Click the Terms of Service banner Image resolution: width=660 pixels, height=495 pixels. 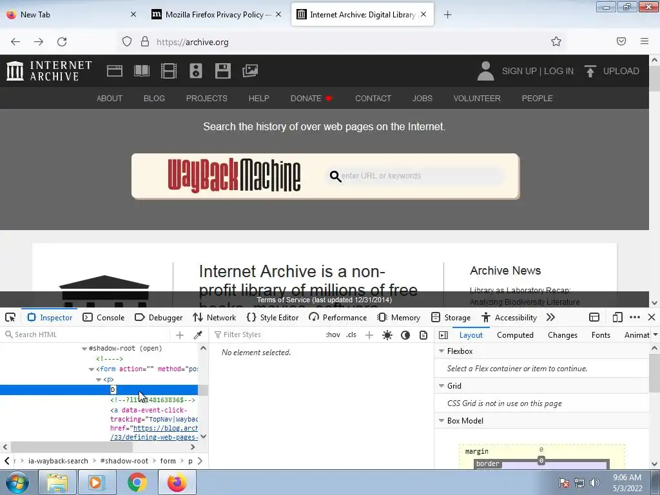click(325, 300)
